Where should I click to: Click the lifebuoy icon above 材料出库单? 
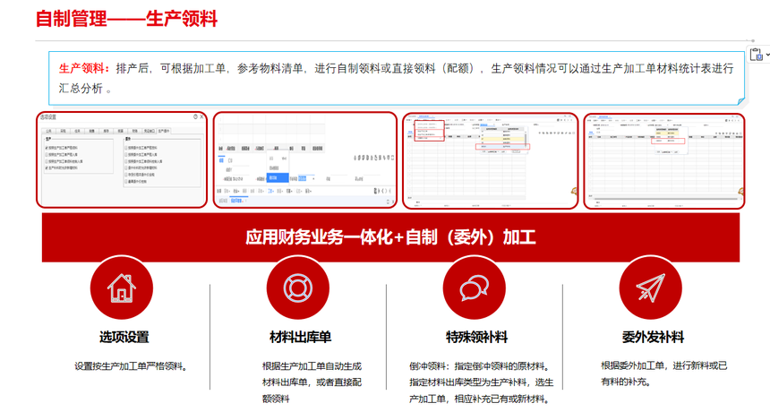coord(297,288)
